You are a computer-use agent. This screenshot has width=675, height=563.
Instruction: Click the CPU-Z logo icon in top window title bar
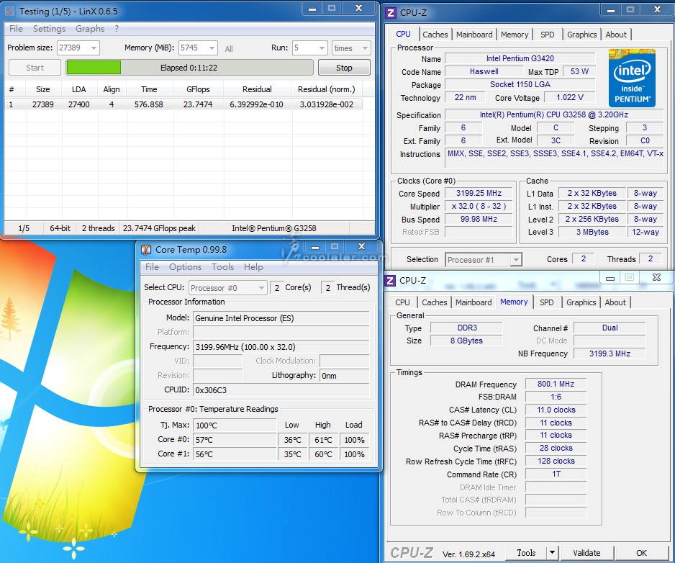tap(391, 12)
